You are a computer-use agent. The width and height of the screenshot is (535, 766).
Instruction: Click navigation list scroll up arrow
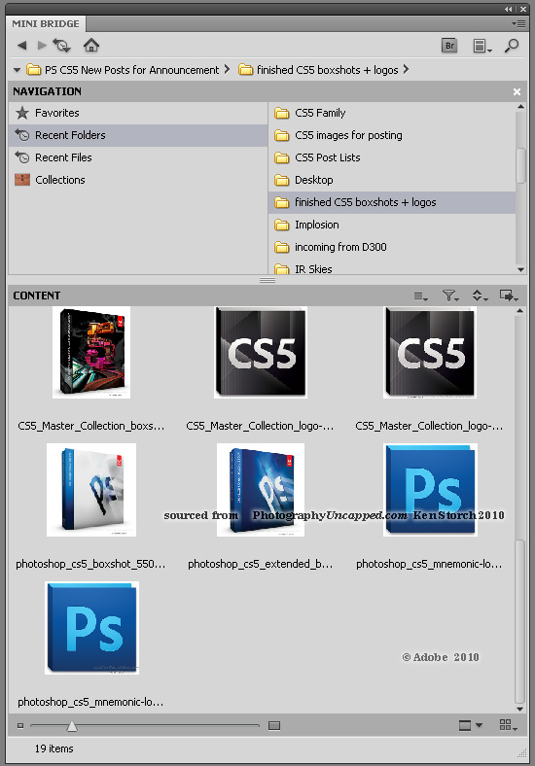point(520,107)
